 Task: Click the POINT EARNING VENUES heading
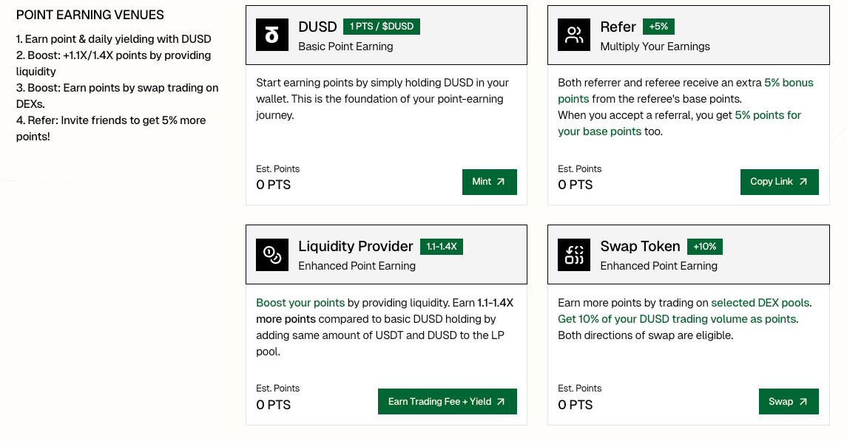click(x=90, y=16)
